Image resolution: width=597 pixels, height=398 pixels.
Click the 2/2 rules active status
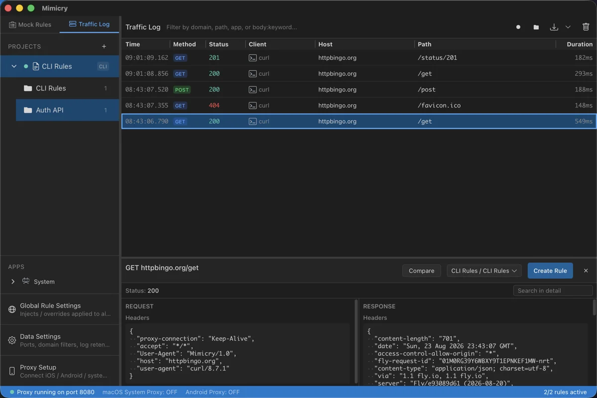tap(566, 392)
